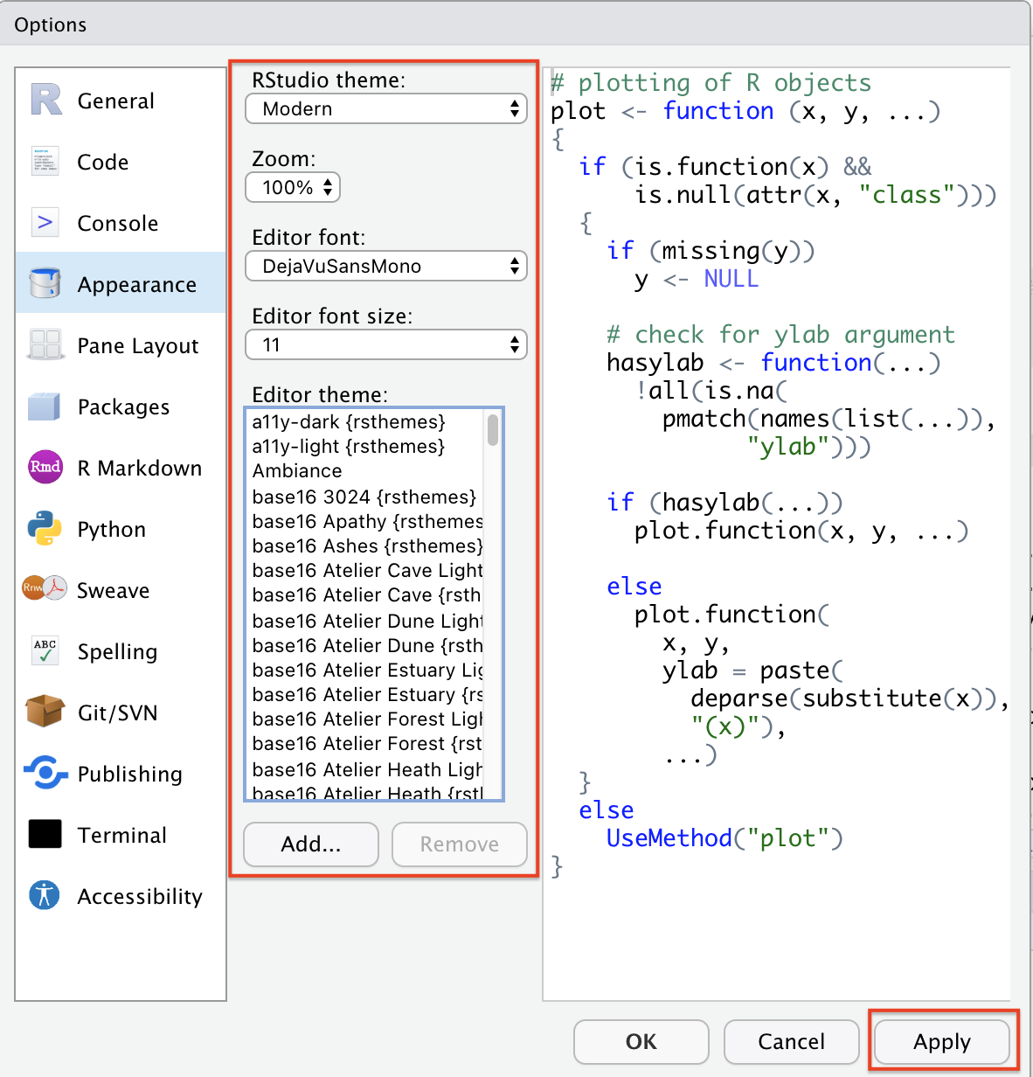Screen dimensions: 1033x1077
Task: Click the Spelling ABC checkmark icon
Action: click(45, 650)
